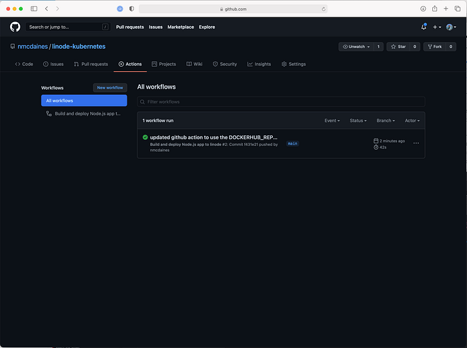The height and width of the screenshot is (348, 467).
Task: Go forward in Safari
Action: click(x=57, y=9)
